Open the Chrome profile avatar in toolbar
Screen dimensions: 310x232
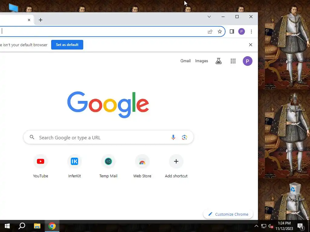(241, 31)
